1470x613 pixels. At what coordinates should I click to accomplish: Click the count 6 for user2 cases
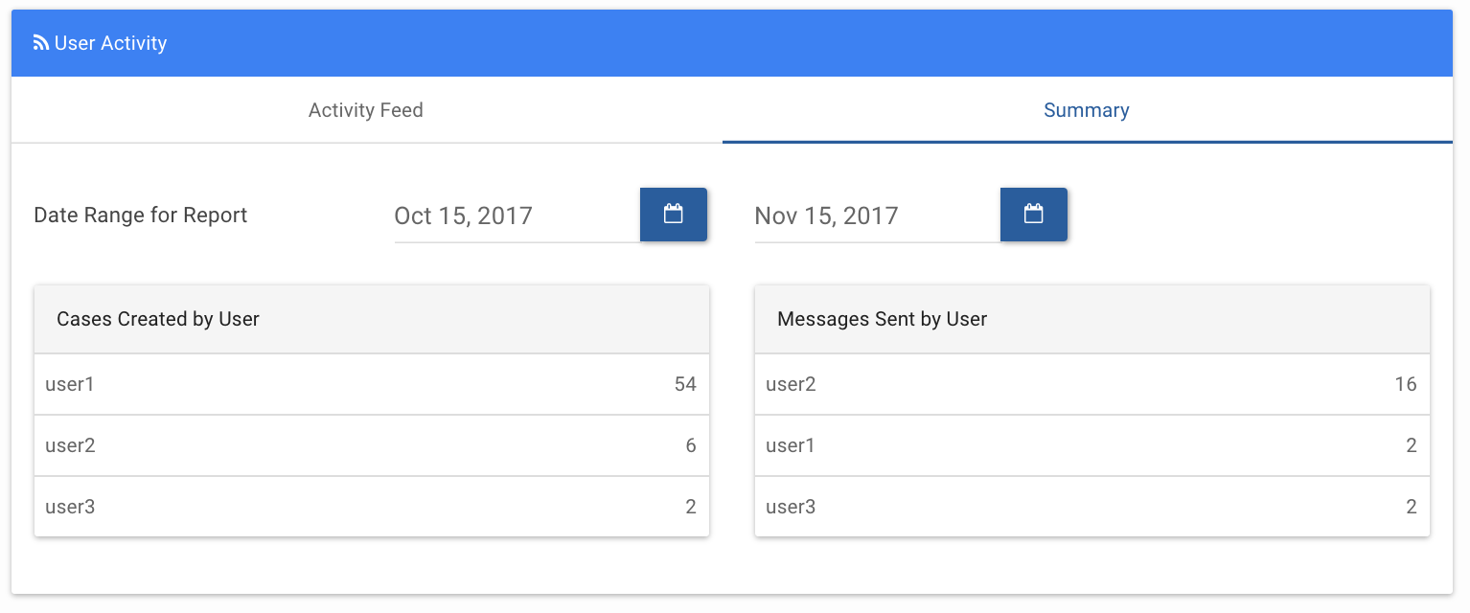690,445
